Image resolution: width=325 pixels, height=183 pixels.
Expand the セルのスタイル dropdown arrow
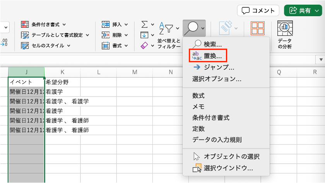click(x=68, y=46)
